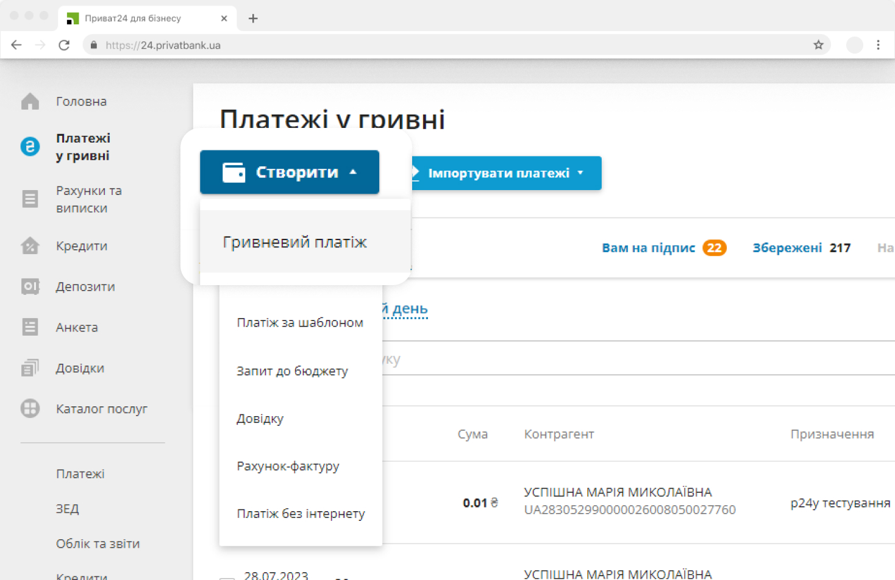Viewport: 895px width, 580px height.
Task: Select Запит до бюджету entry
Action: click(292, 371)
